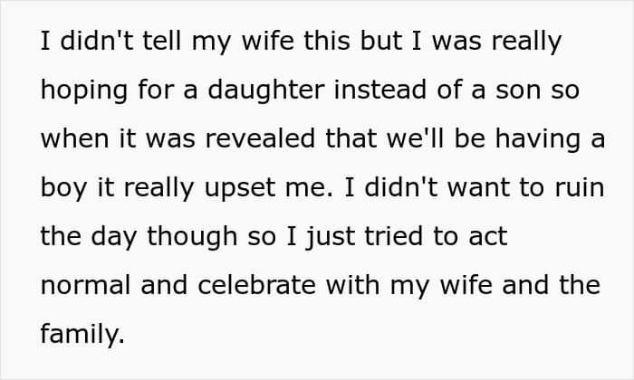Click the word "having" in the text

538,139
